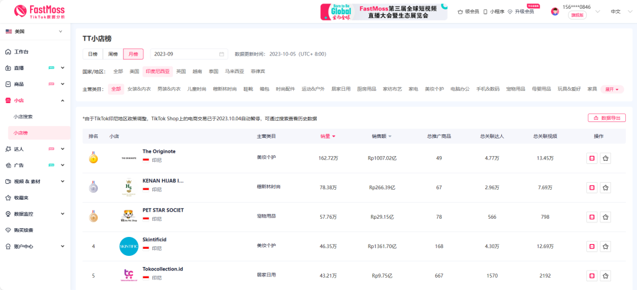Click the 商品 bag icon in sidebar
This screenshot has height=290, width=637.
click(x=8, y=84)
